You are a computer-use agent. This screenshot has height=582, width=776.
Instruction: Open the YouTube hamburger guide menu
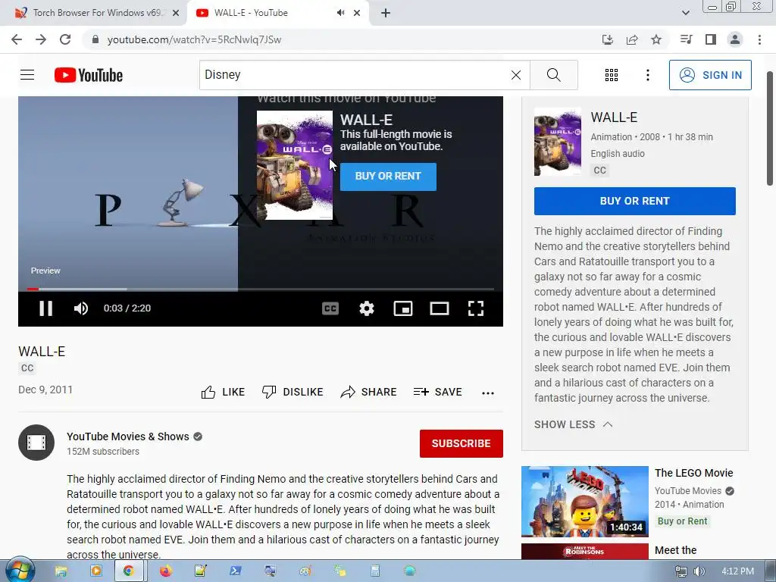point(27,75)
